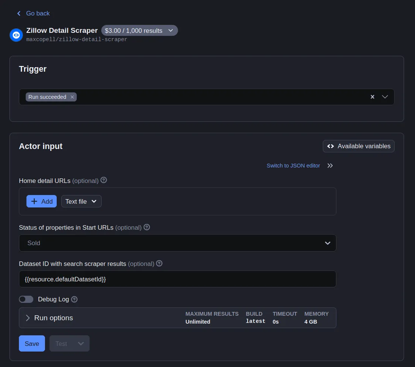The image size is (415, 367).
Task: Focus the Dataset ID input field
Action: click(177, 279)
